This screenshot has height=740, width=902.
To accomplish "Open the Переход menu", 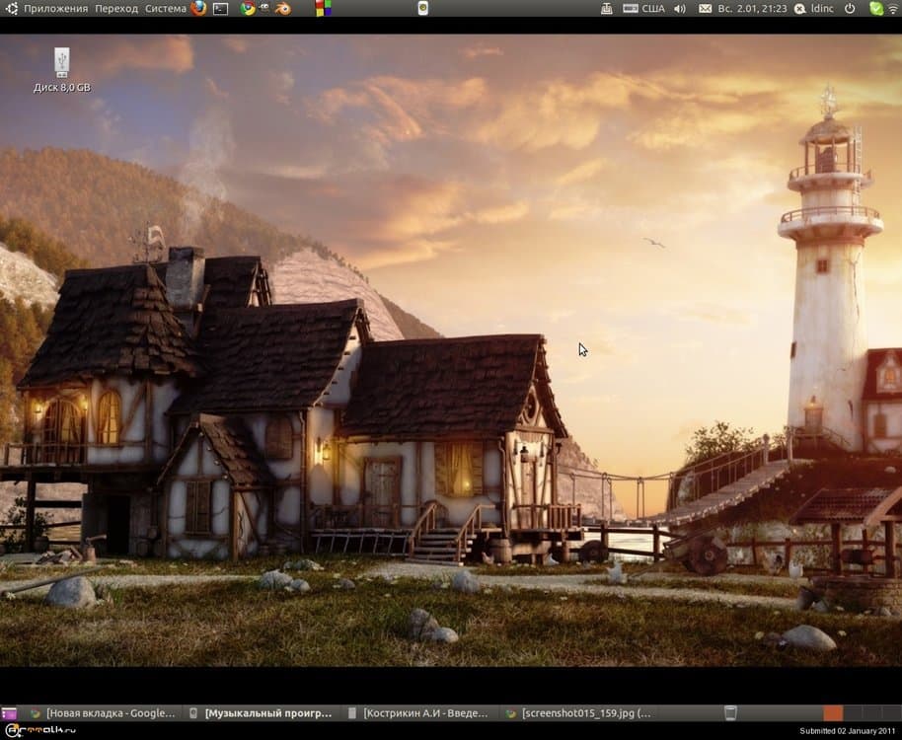I will [x=116, y=9].
